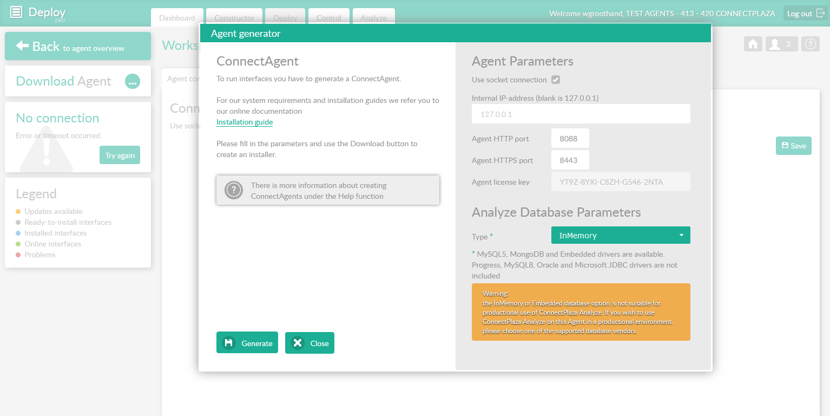Click the log out arrow icon
Viewport: 830px width, 416px height.
820,14
